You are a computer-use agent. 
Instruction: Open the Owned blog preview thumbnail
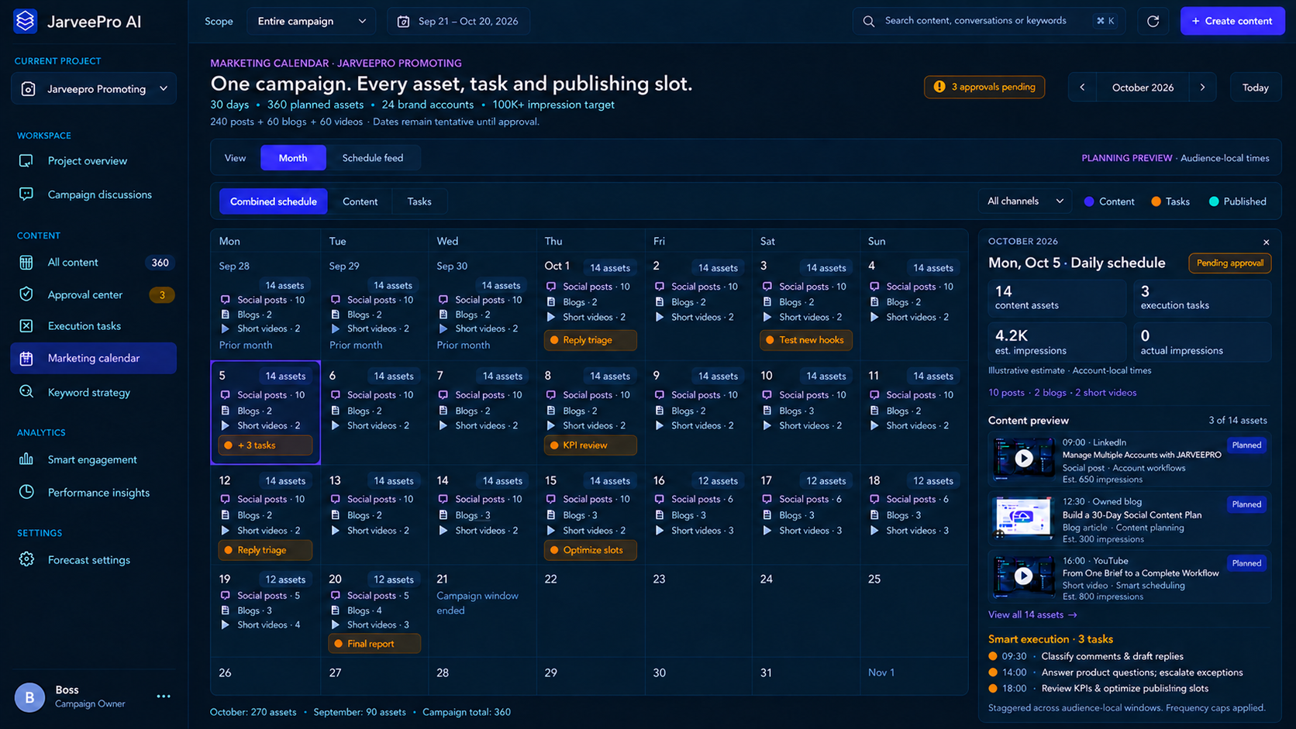(1024, 517)
